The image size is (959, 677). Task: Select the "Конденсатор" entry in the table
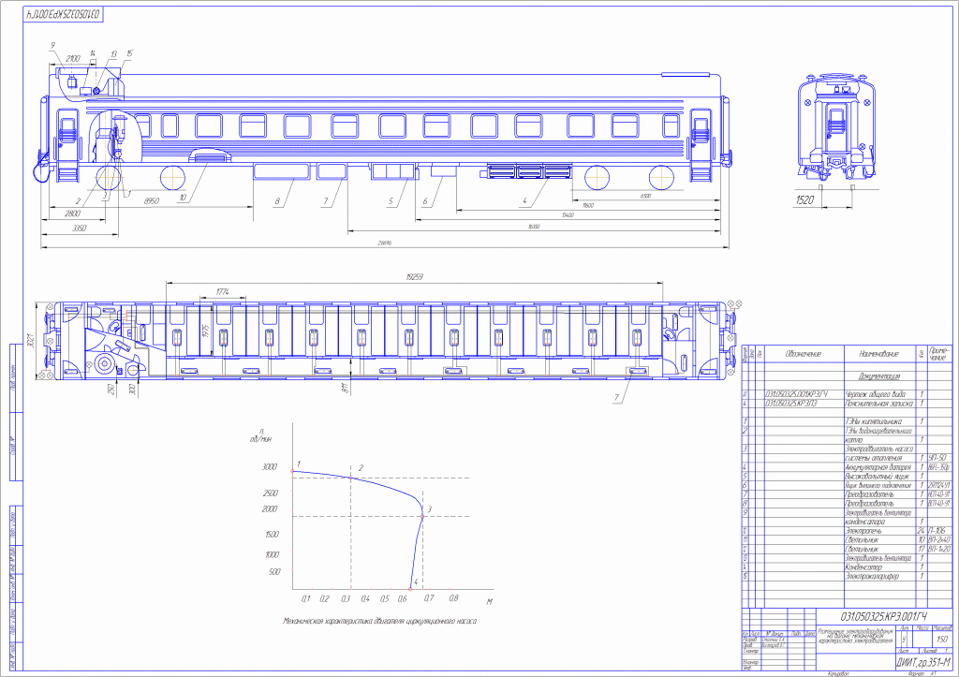click(x=863, y=567)
